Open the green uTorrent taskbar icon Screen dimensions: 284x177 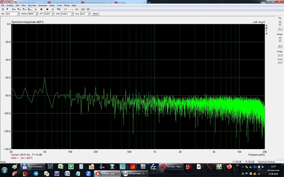click(71, 166)
